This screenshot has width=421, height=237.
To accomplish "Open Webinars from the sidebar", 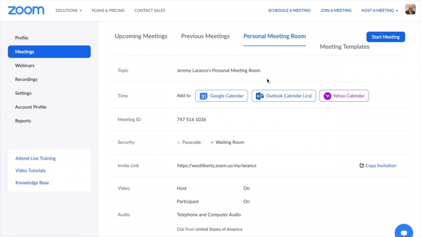I will (25, 65).
